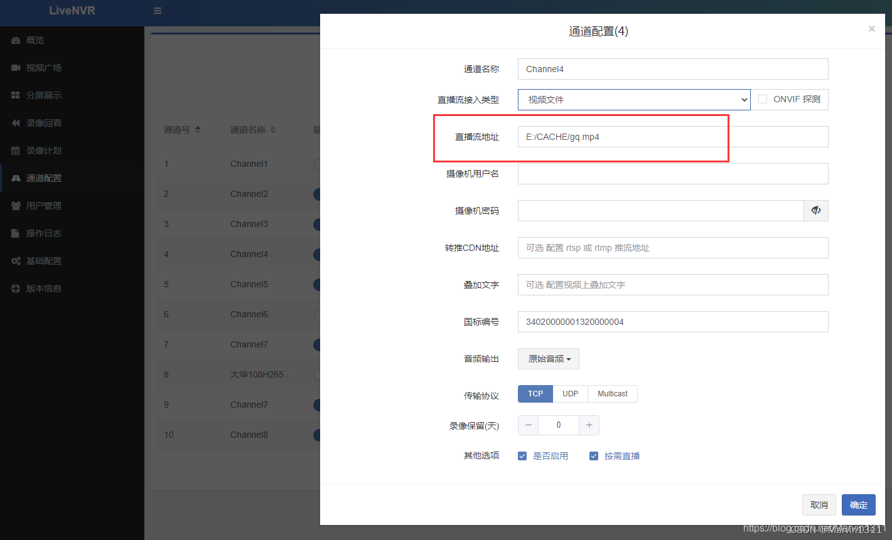The image size is (892, 540).
Task: Click the 转推CDN地址 input field
Action: [673, 248]
